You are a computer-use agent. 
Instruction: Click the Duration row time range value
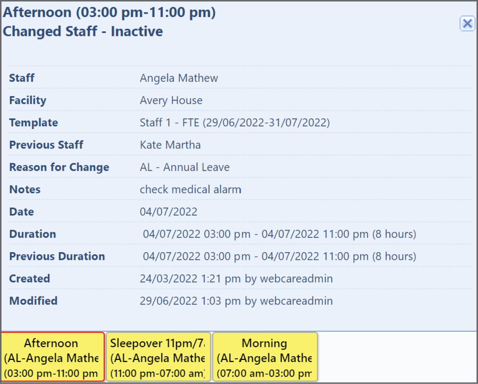tap(280, 234)
